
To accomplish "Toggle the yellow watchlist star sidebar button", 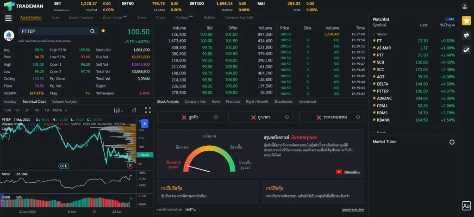I will (x=467, y=20).
